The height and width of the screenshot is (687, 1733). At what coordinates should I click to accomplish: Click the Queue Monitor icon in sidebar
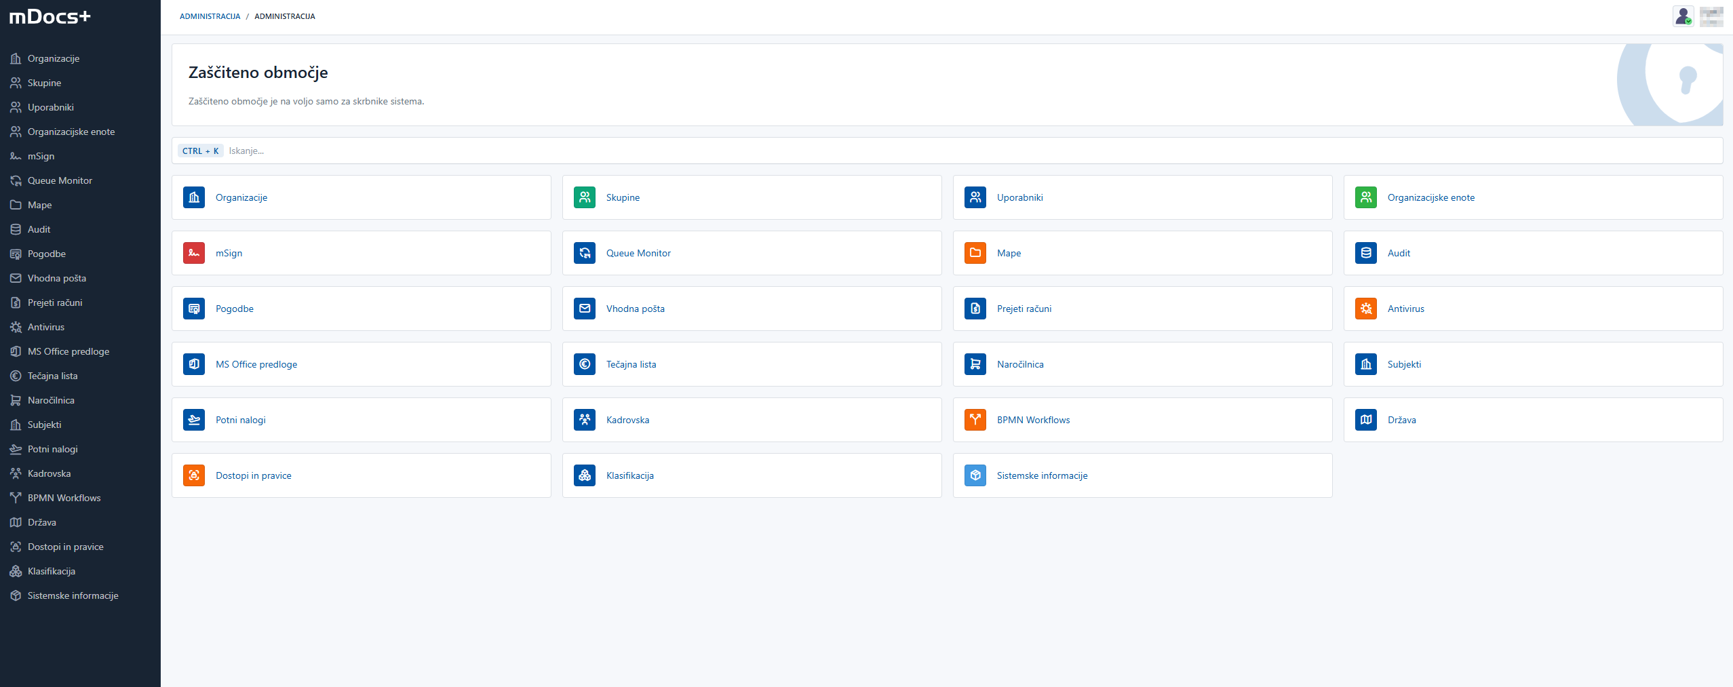[16, 180]
